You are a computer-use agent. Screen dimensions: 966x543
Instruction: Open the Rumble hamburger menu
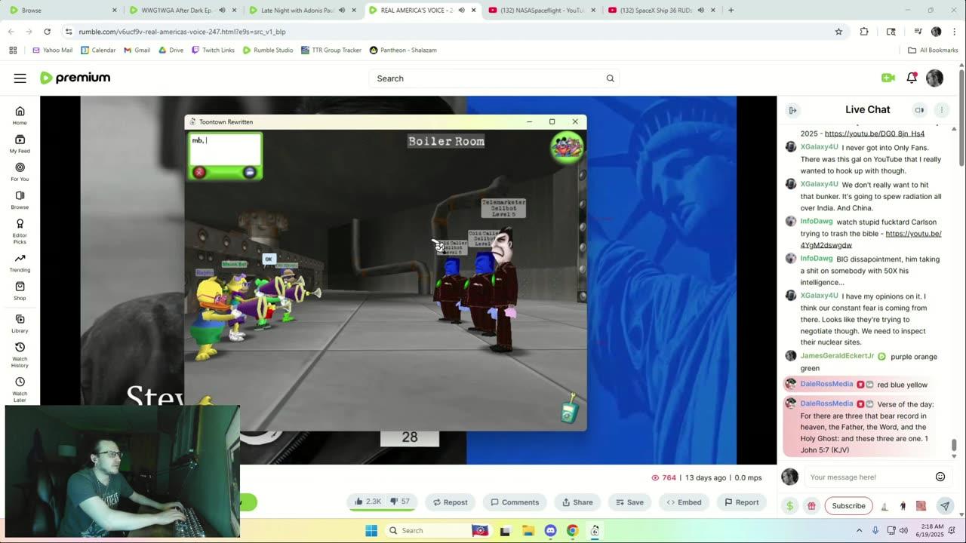click(x=20, y=78)
